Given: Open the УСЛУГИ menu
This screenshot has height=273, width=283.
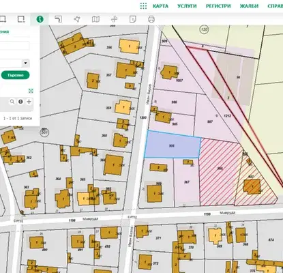Looking at the screenshot, I should click(x=187, y=6).
